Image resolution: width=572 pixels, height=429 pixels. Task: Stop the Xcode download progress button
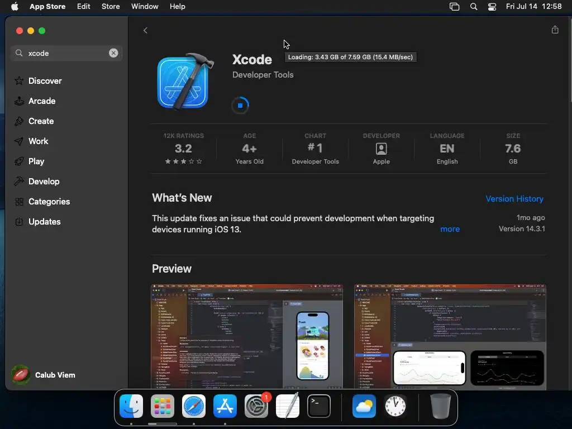[x=240, y=106]
